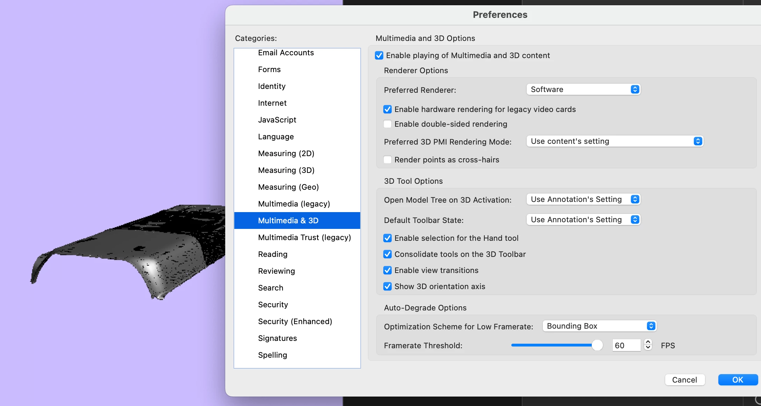Image resolution: width=761 pixels, height=406 pixels.
Task: Open the Preferred Renderer Software dropdown
Action: (x=583, y=89)
